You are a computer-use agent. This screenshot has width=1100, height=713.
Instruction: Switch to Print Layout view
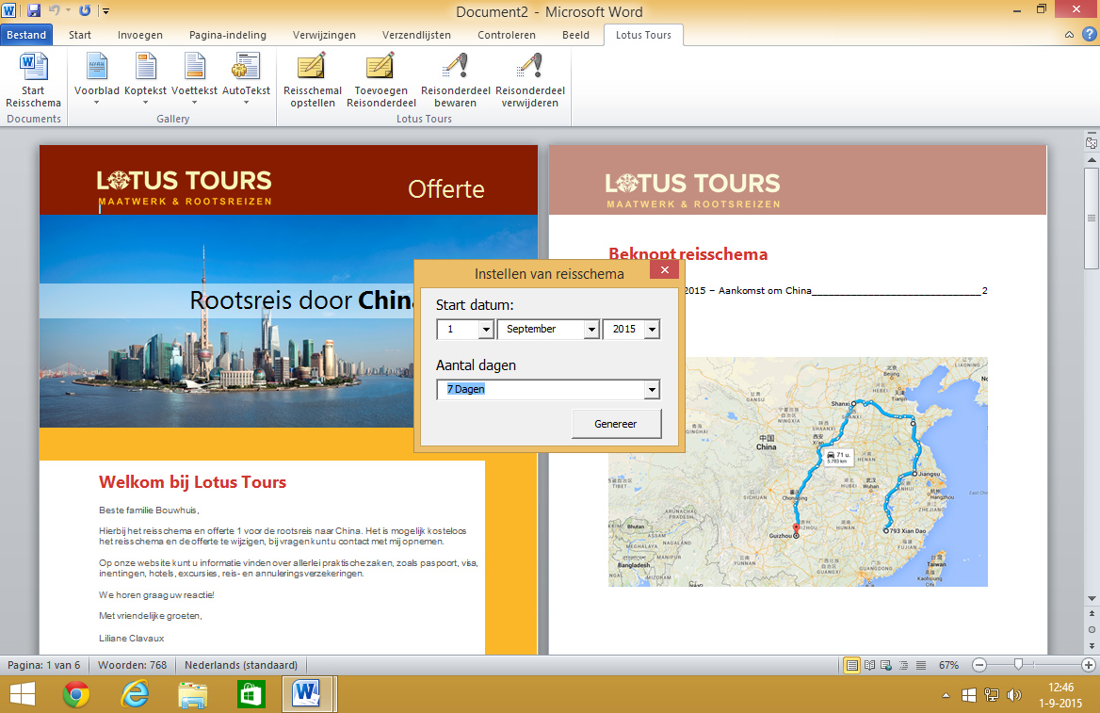point(851,665)
